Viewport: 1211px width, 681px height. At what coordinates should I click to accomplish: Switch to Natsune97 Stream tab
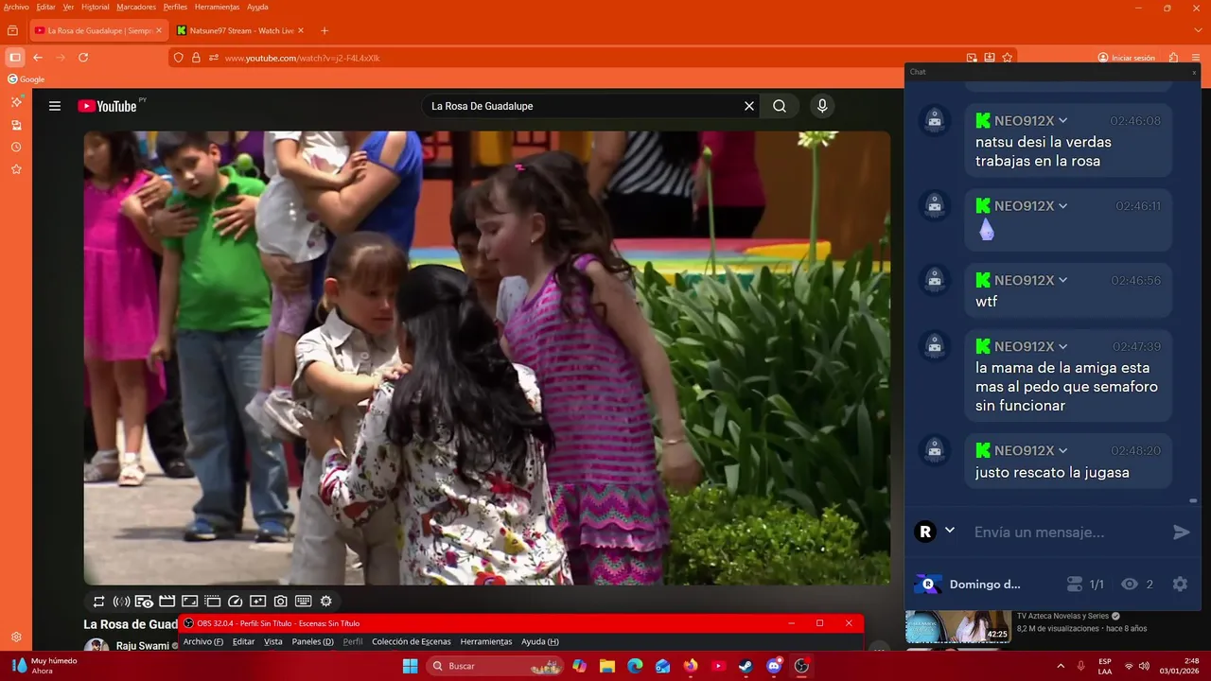(240, 30)
